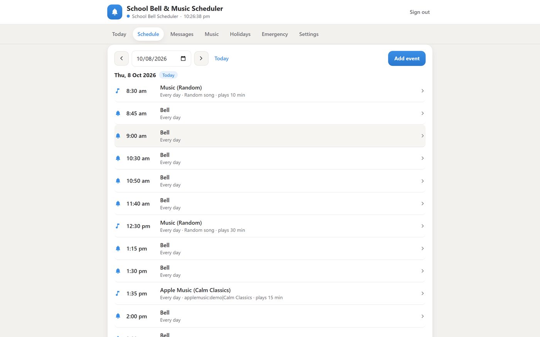
Task: Click the bell icon at 10:50 am
Action: [118, 181]
